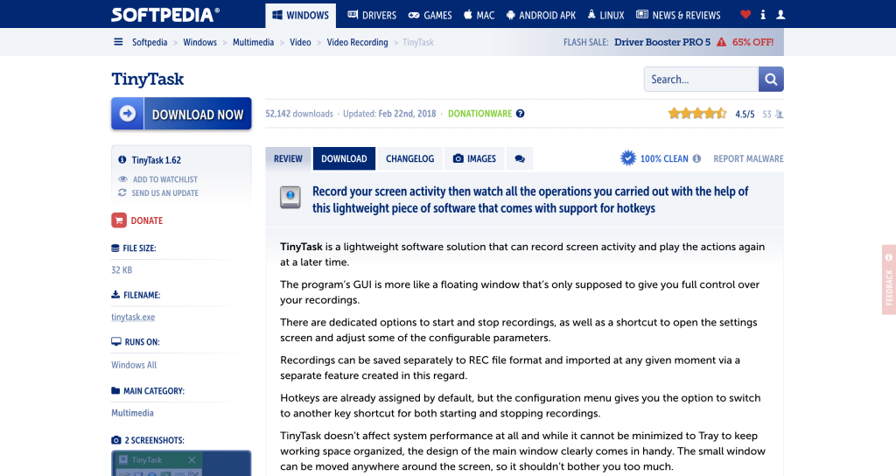Click Add to Watchlist
Screen dimensions: 896x476
(x=164, y=179)
